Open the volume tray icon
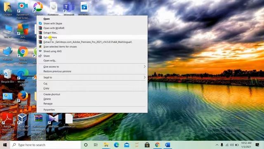Viewport: 264px width, 149px height. tap(232, 145)
